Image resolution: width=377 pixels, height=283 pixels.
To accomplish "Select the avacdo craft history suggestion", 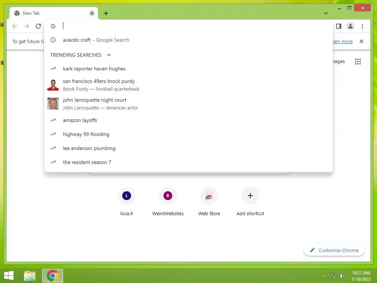I will [x=188, y=40].
